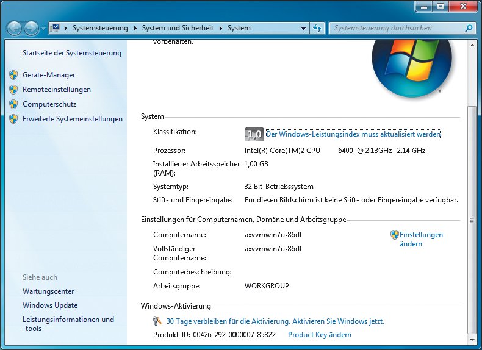Click the magnifier search icon
This screenshot has height=350, width=482.
click(x=469, y=28)
